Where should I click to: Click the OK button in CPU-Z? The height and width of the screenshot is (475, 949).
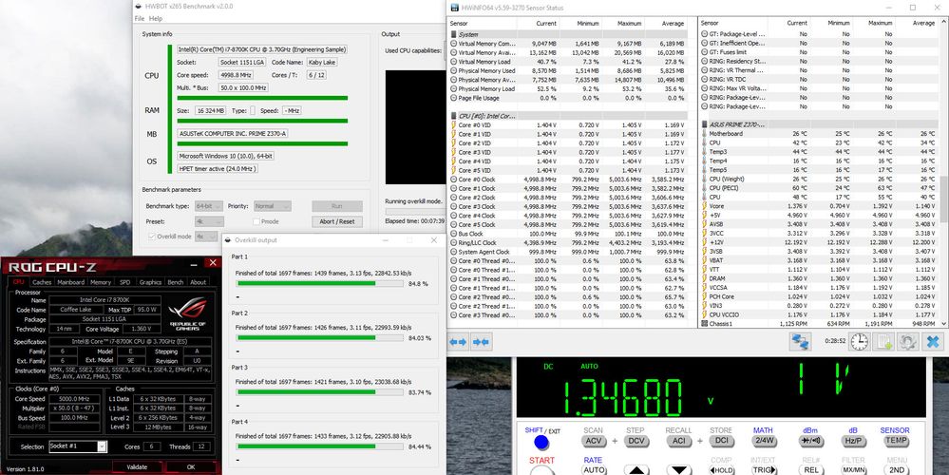click(191, 467)
